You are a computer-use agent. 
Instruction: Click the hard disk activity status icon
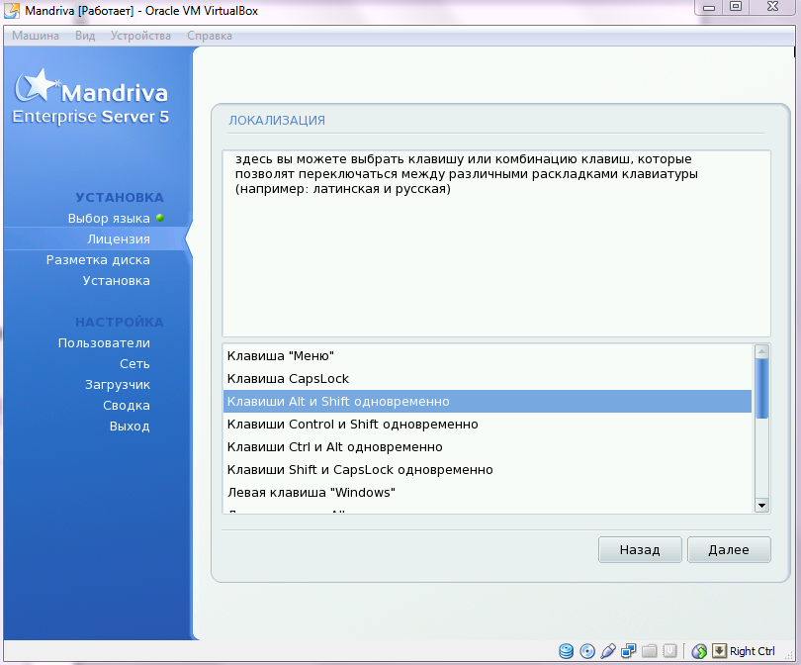[x=566, y=651]
